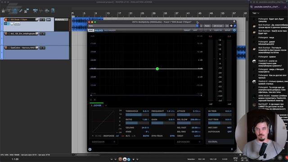Click the Param button in plugin host bar

[x=207, y=26]
